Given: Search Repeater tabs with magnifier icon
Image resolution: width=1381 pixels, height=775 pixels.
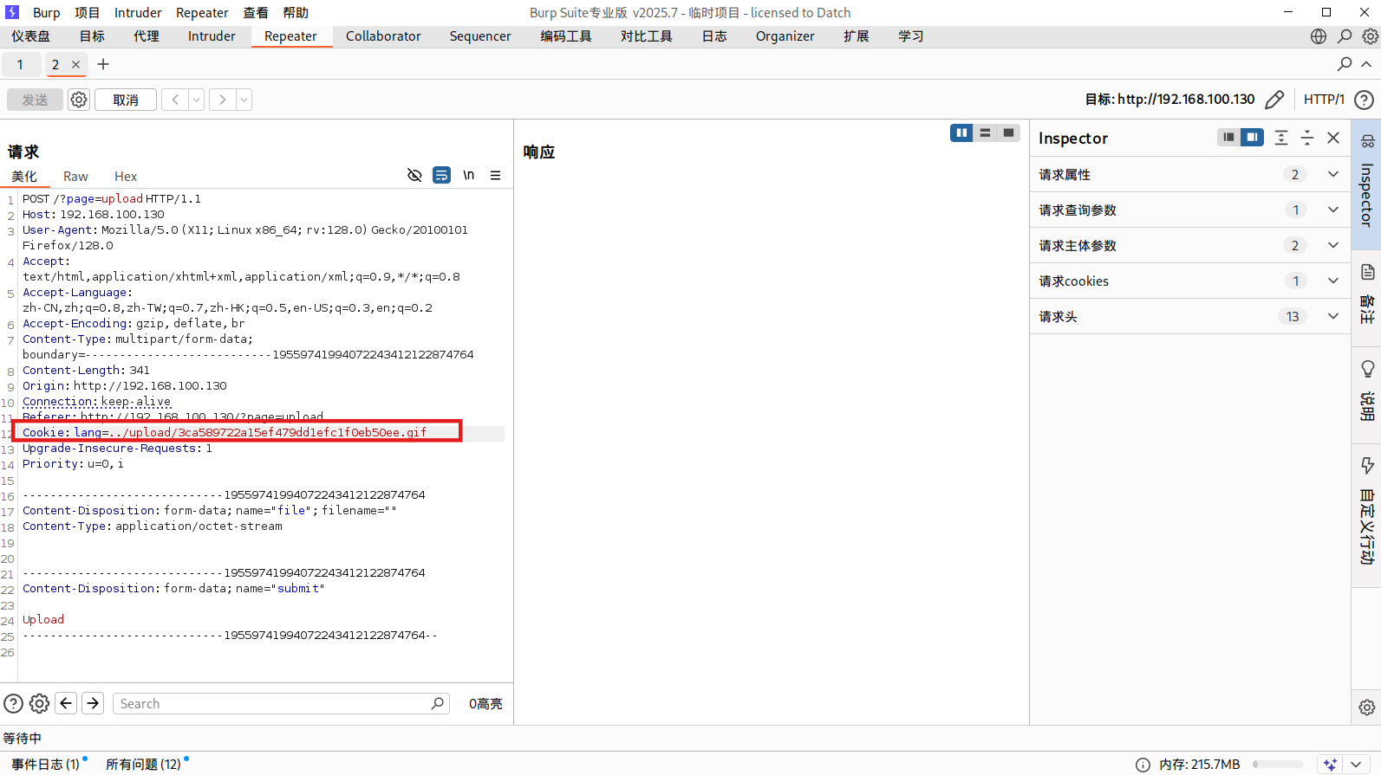Looking at the screenshot, I should coord(1345,63).
